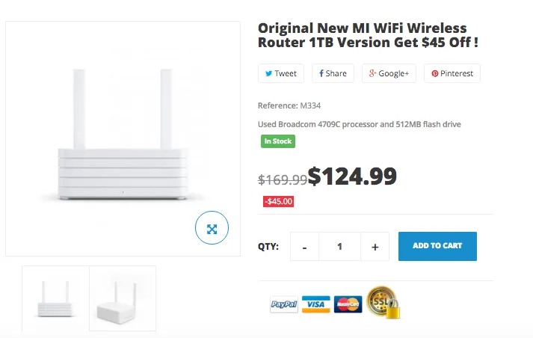This screenshot has height=338, width=533.
Task: Click the In Stock status label
Action: click(278, 141)
